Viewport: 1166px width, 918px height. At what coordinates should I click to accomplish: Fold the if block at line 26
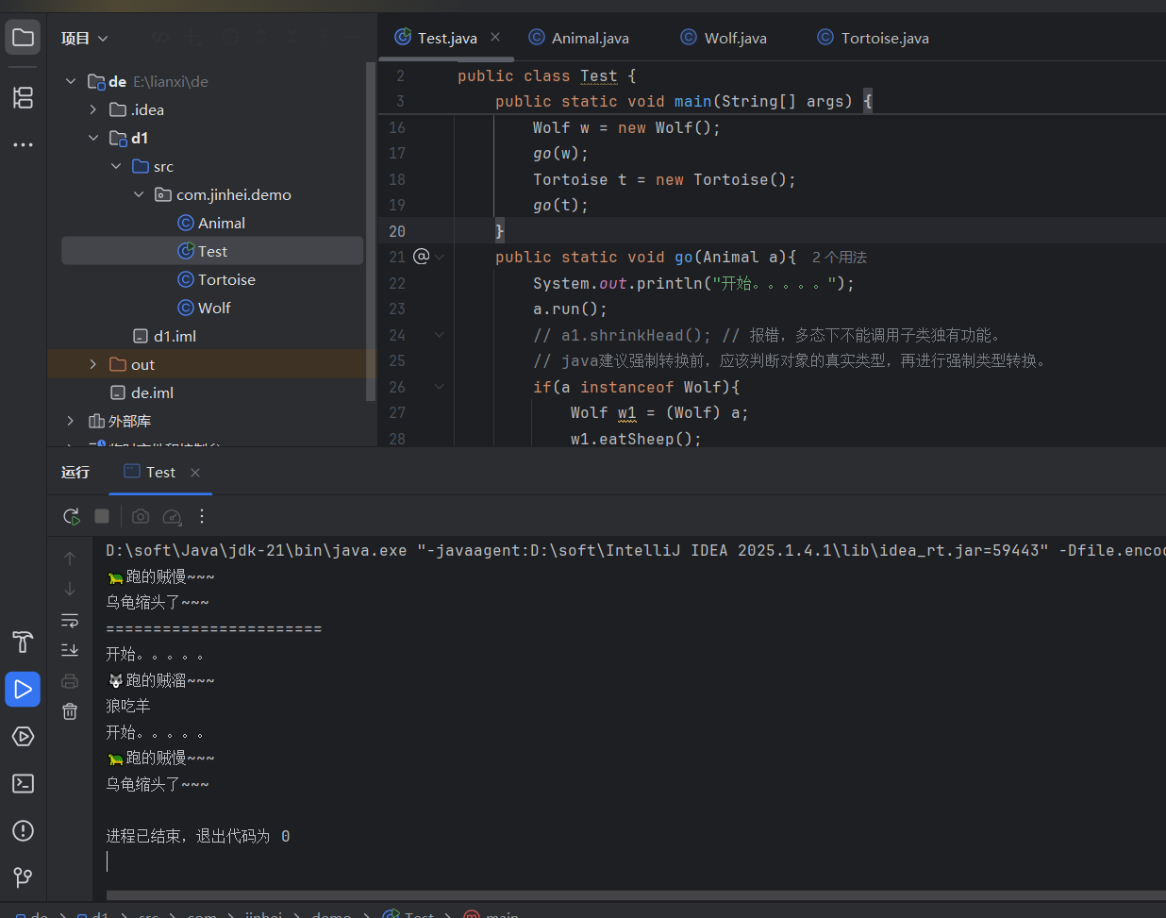click(x=440, y=387)
